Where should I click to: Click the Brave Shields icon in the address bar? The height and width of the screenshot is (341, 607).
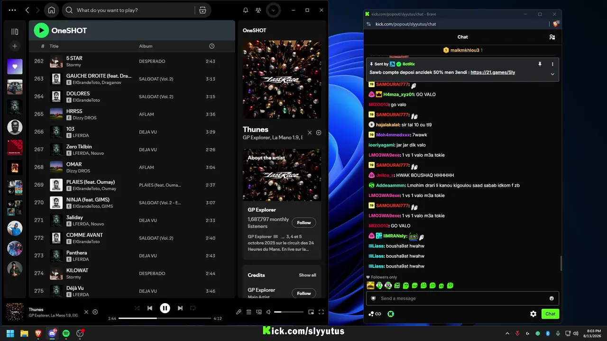[x=556, y=24]
